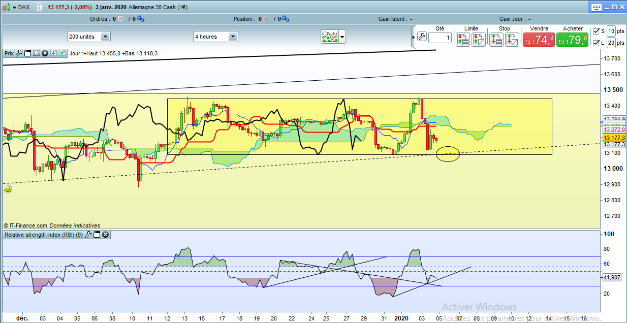Click second Limite order icon
This screenshot has width=627, height=323.
click(478, 40)
